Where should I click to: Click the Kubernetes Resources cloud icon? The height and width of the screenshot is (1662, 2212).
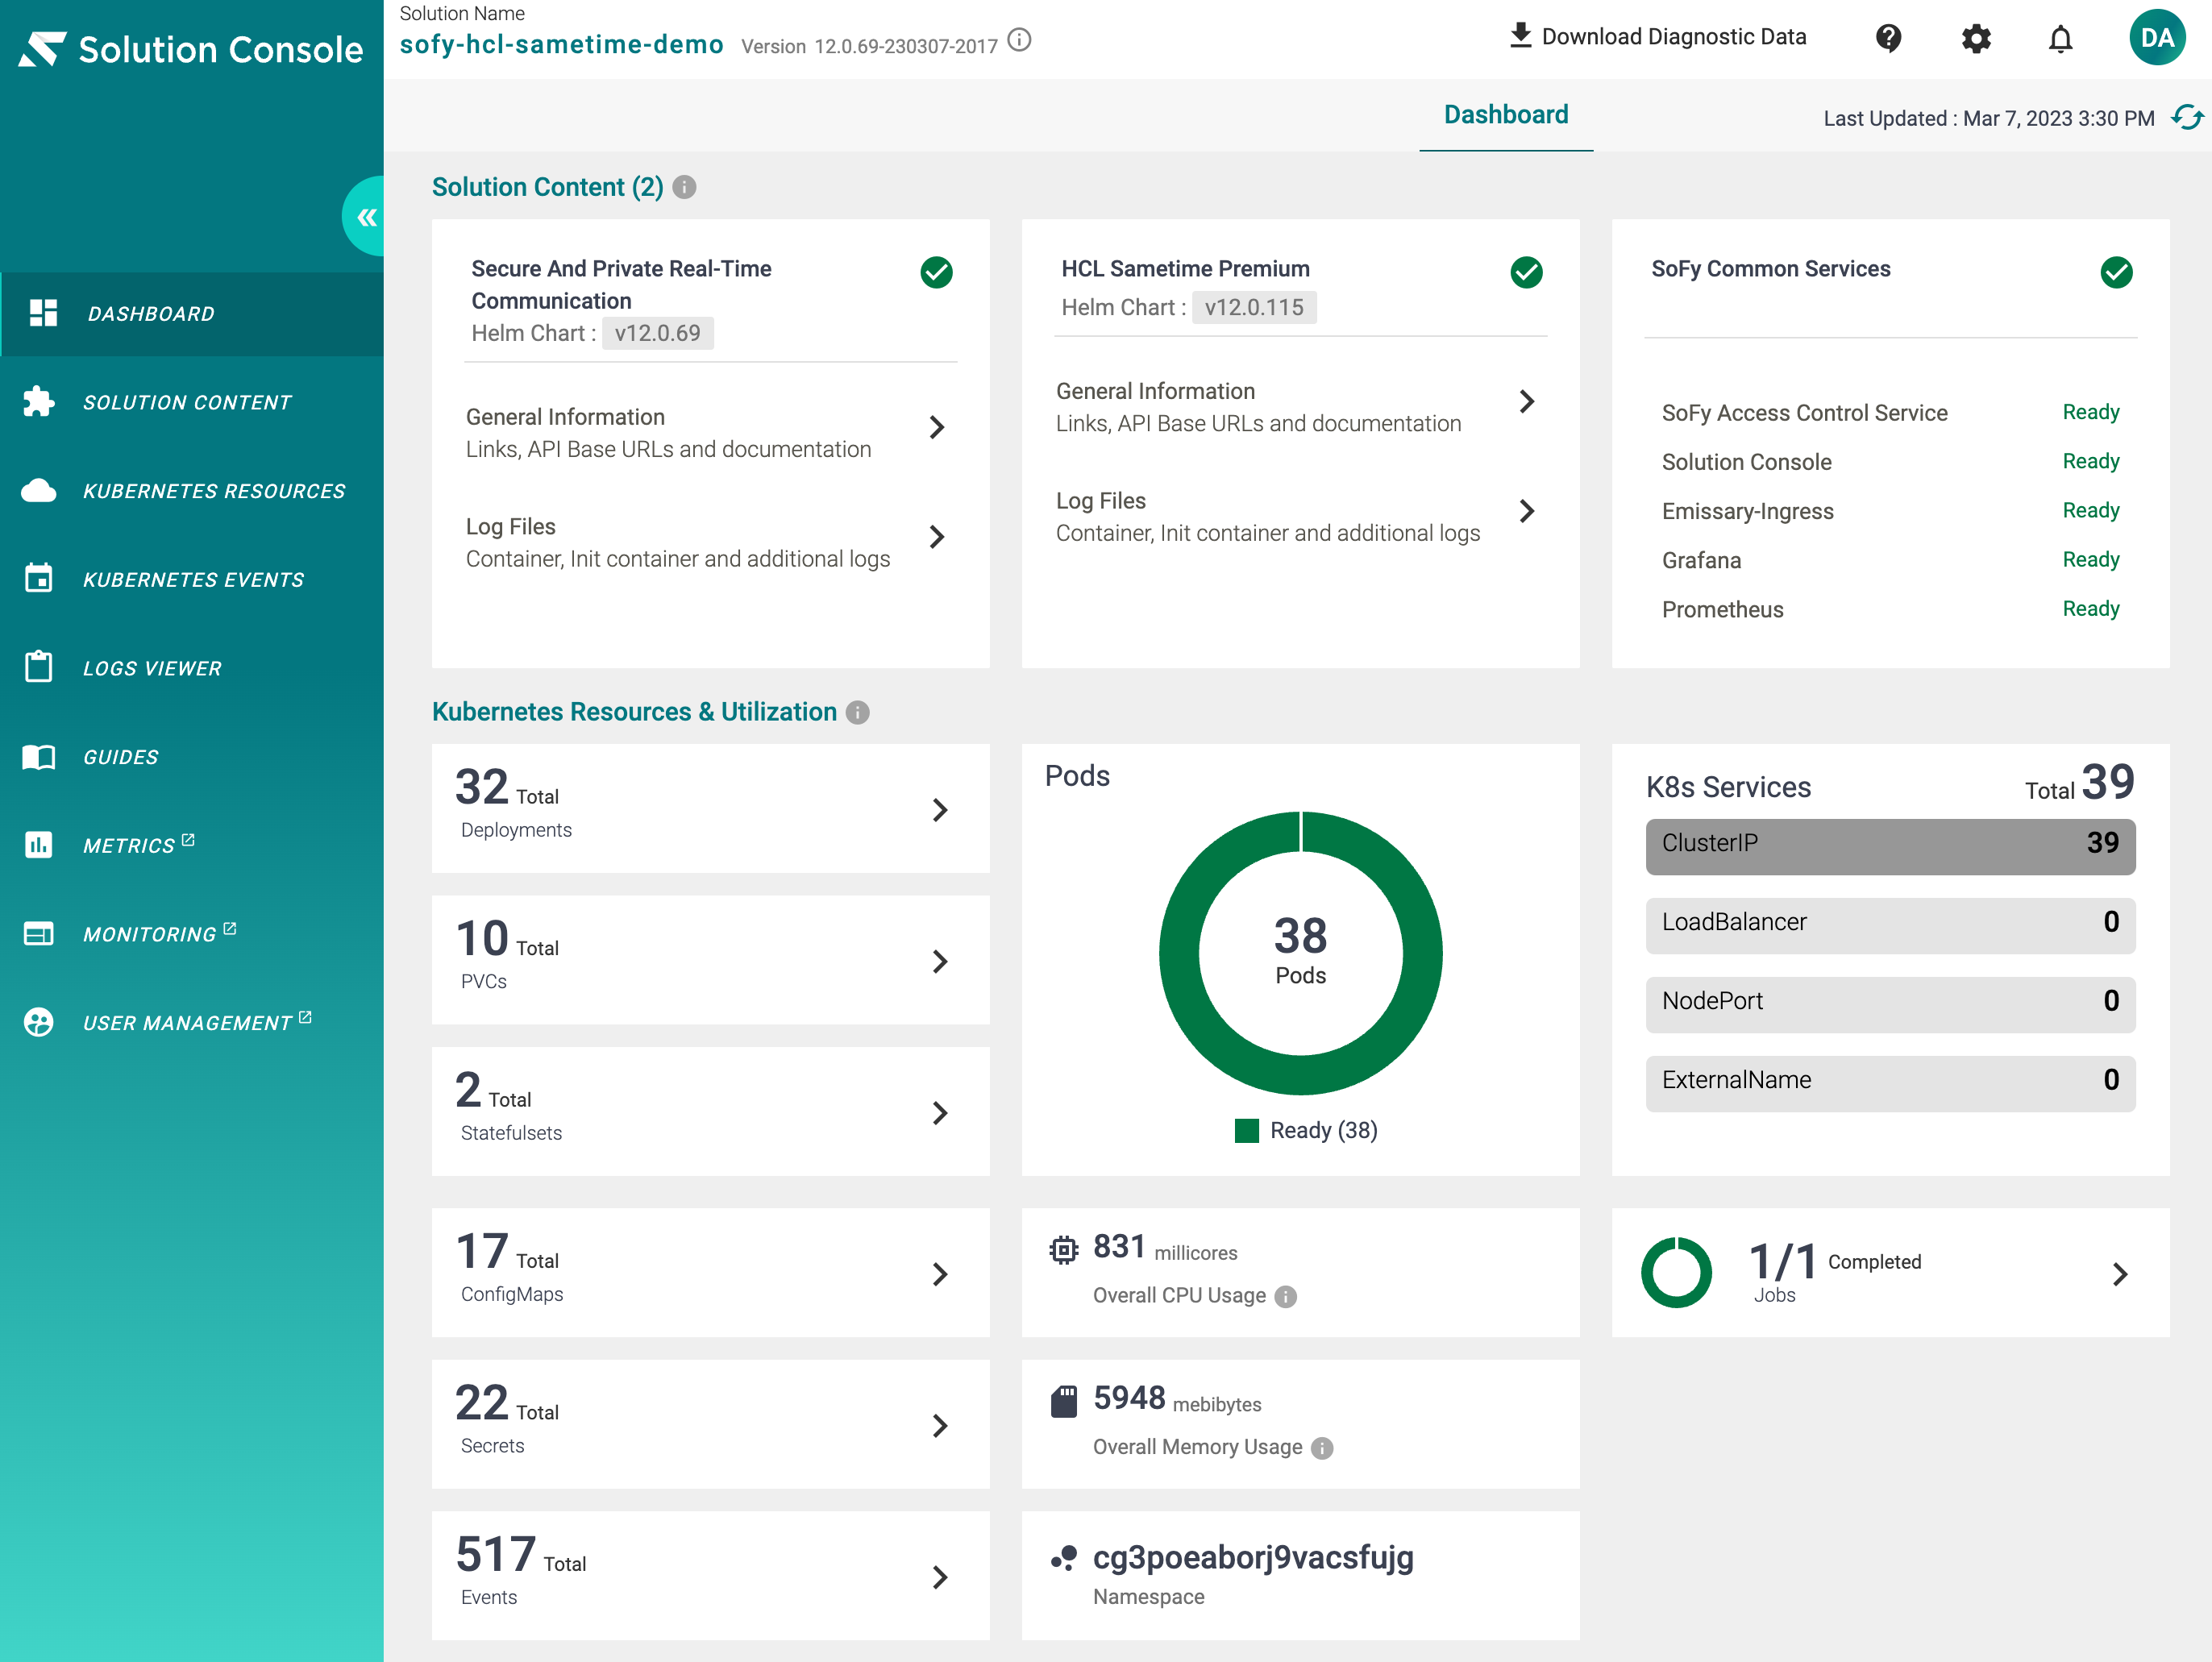click(x=38, y=490)
